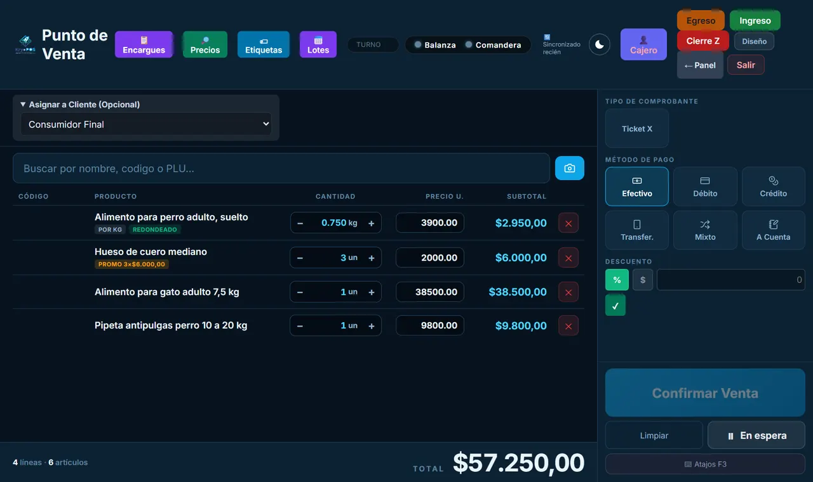Image resolution: width=813 pixels, height=482 pixels.
Task: Open the Consumidor Final client dropdown
Action: 146,124
